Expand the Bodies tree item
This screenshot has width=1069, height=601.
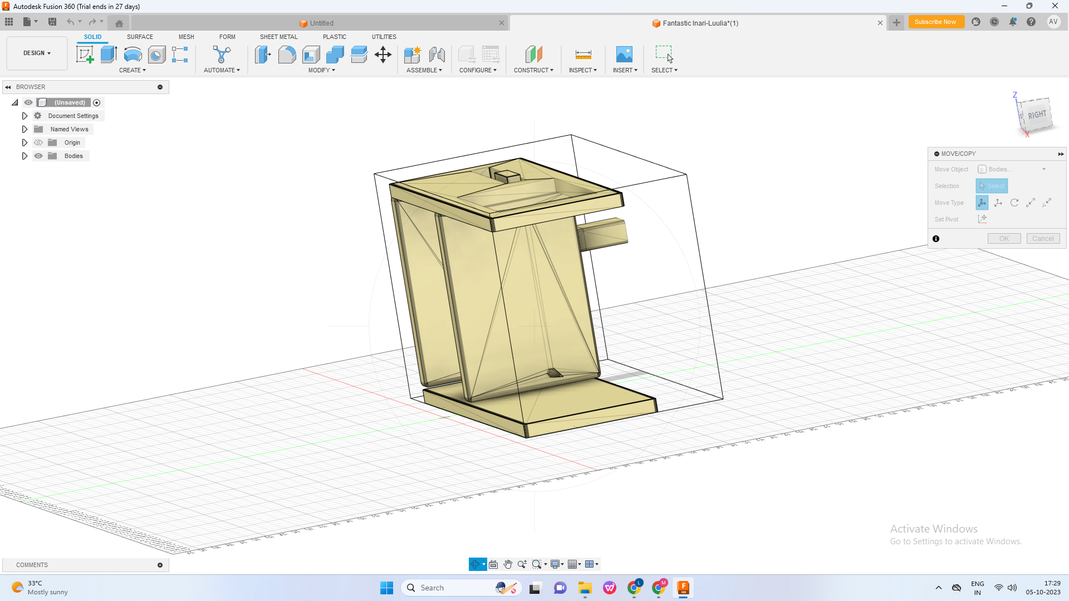coord(24,156)
